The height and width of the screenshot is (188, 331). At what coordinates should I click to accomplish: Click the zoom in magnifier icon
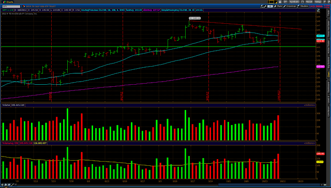(x=6, y=185)
